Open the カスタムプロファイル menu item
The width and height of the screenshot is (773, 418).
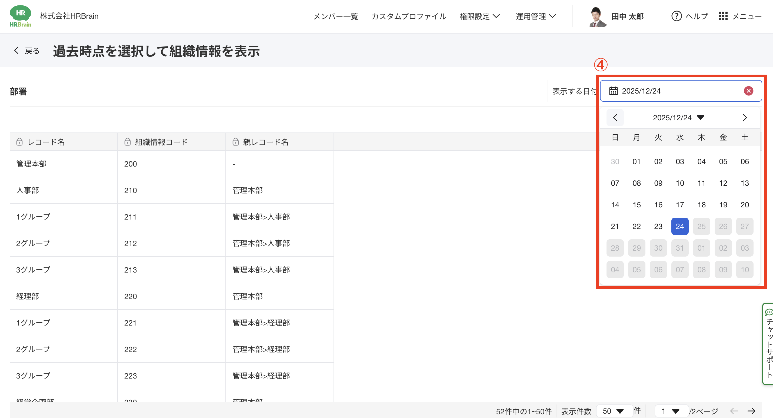pos(409,16)
